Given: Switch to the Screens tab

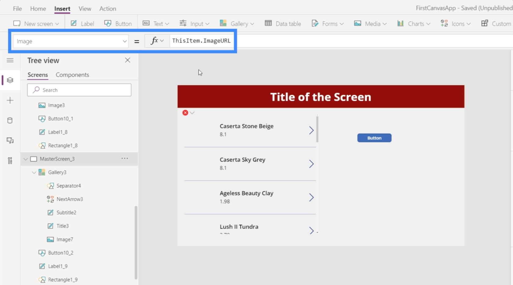Looking at the screenshot, I should [38, 75].
